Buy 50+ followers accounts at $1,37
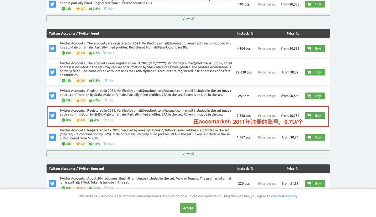This screenshot has width=376, height=217. coord(315,184)
